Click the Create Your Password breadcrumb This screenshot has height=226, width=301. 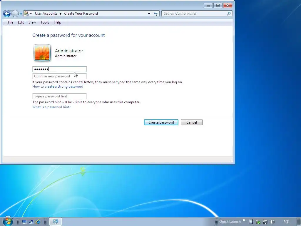[81, 14]
